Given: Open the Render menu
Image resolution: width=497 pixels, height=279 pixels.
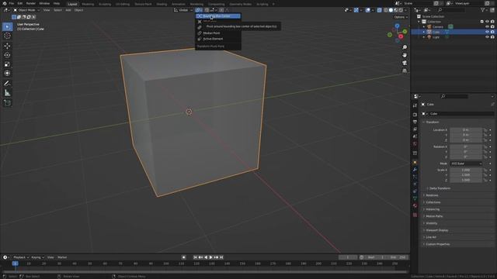Looking at the screenshot, I should pyautogui.click(x=31, y=3).
